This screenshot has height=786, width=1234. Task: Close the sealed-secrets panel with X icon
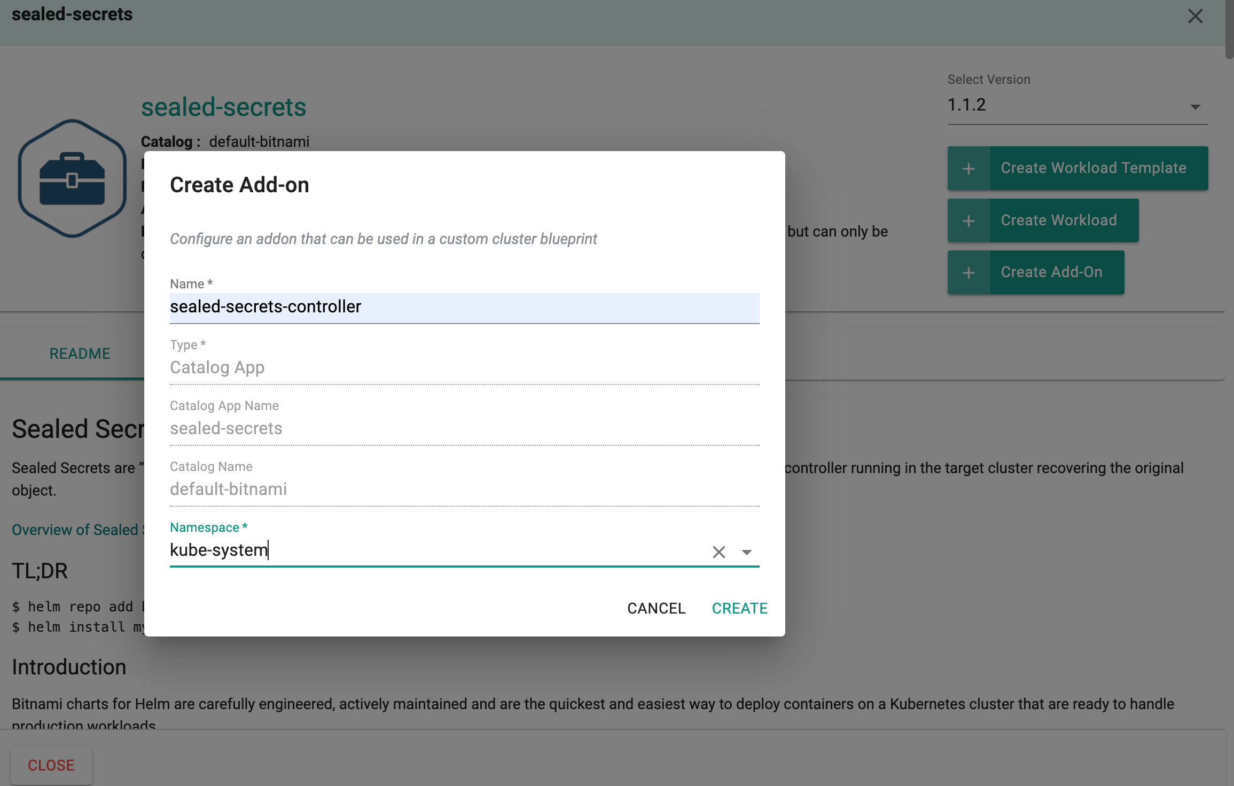click(x=1195, y=16)
